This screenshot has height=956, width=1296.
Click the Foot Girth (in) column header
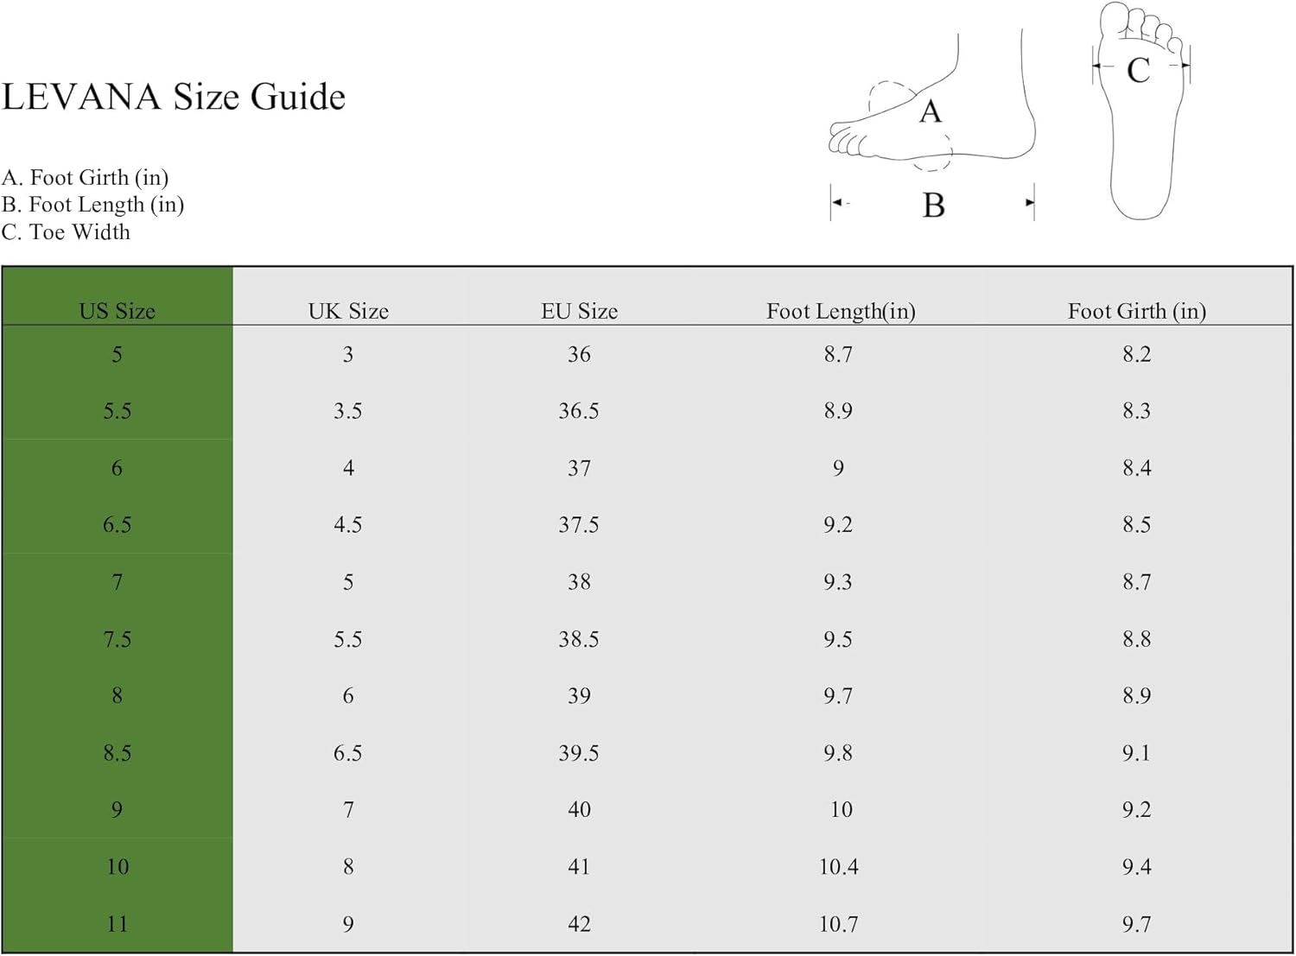point(1136,311)
